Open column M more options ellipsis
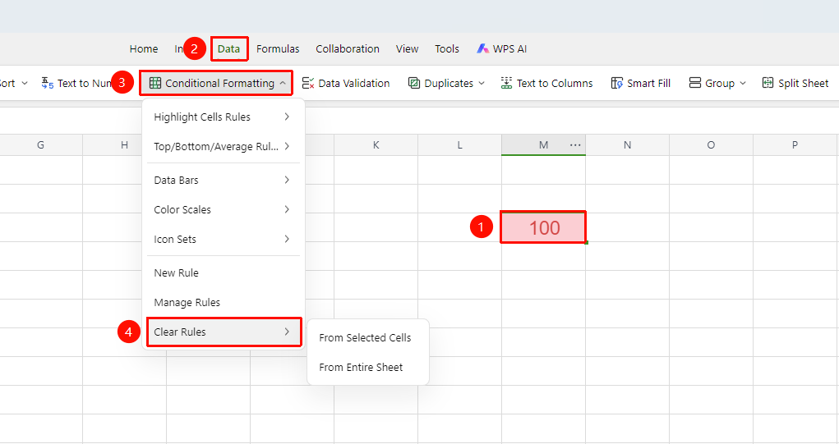 point(575,144)
